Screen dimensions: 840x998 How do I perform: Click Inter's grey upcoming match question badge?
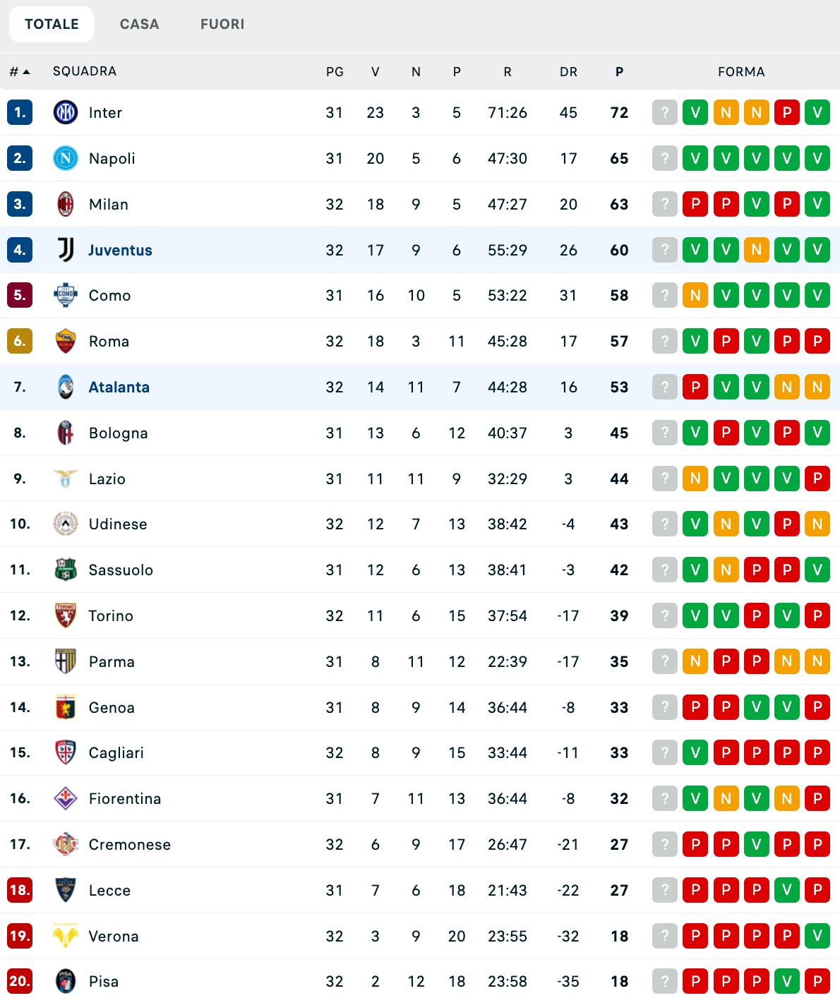664,112
